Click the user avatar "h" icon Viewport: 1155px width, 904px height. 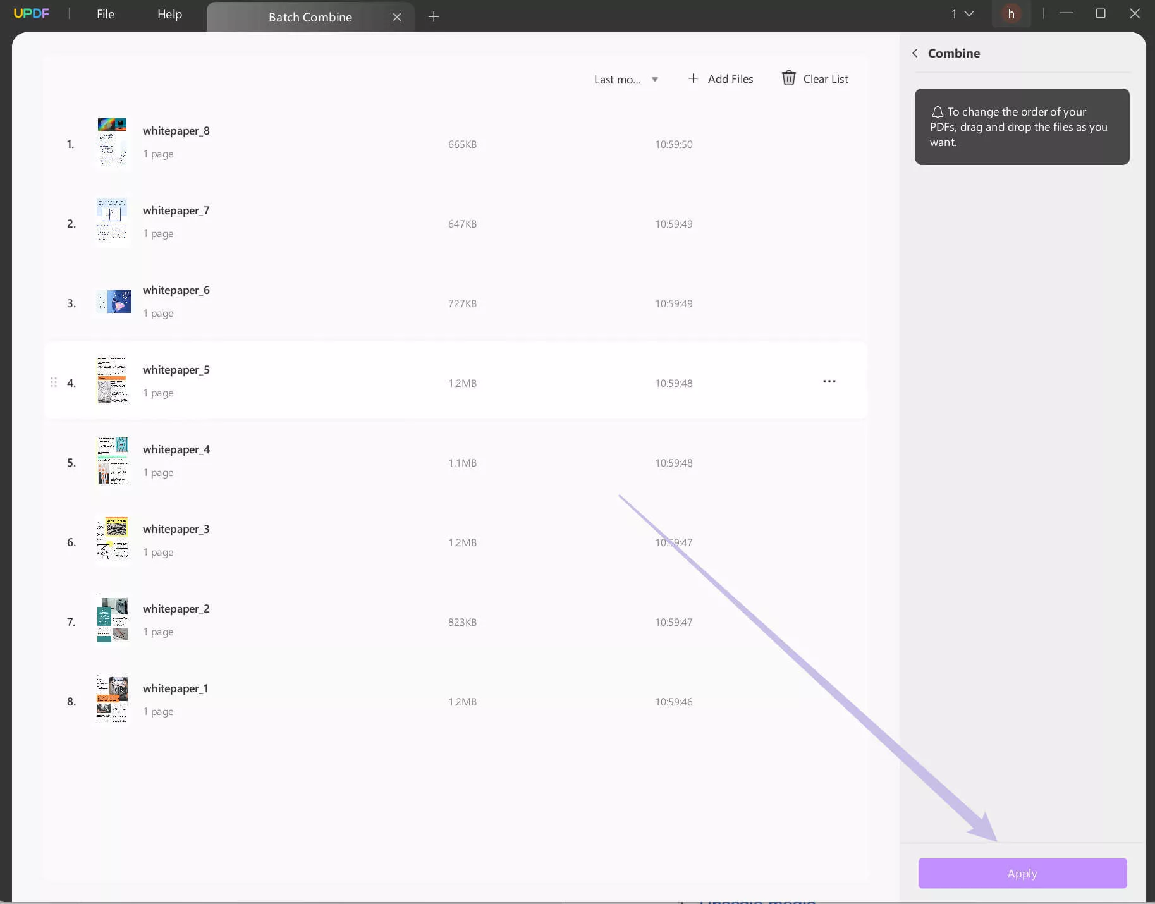click(x=1011, y=14)
